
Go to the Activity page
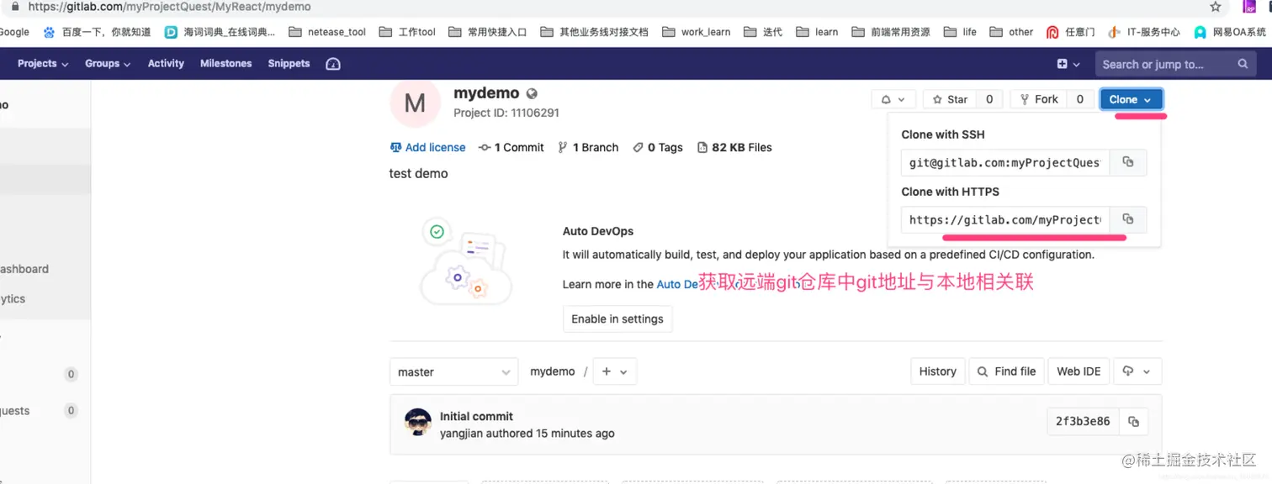coord(166,64)
